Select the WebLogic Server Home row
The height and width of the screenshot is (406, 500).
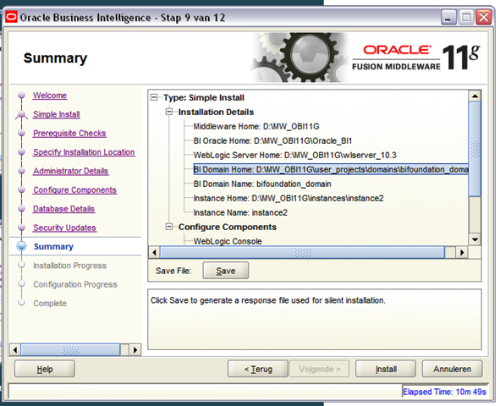pyautogui.click(x=295, y=155)
